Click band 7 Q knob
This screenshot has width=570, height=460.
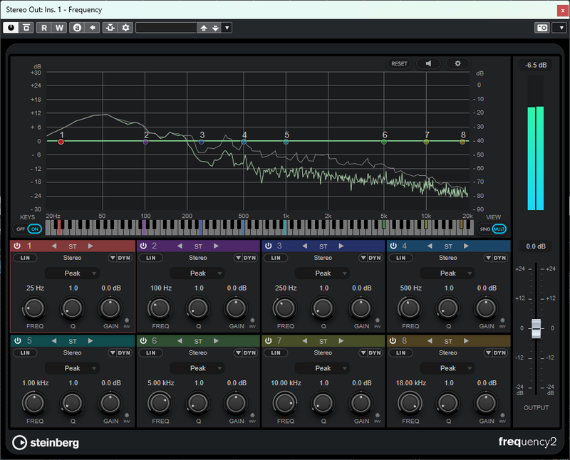tap(323, 403)
